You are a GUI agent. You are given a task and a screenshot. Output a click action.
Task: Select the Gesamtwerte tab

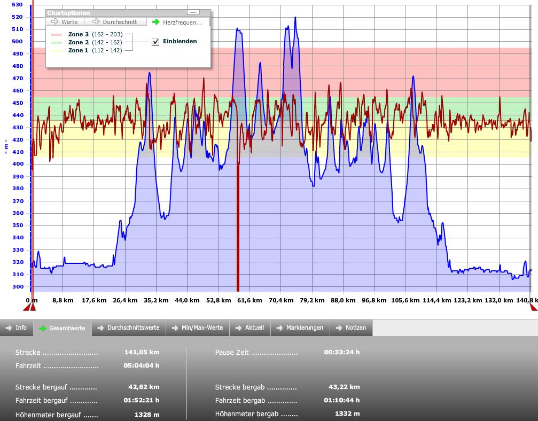(x=63, y=328)
